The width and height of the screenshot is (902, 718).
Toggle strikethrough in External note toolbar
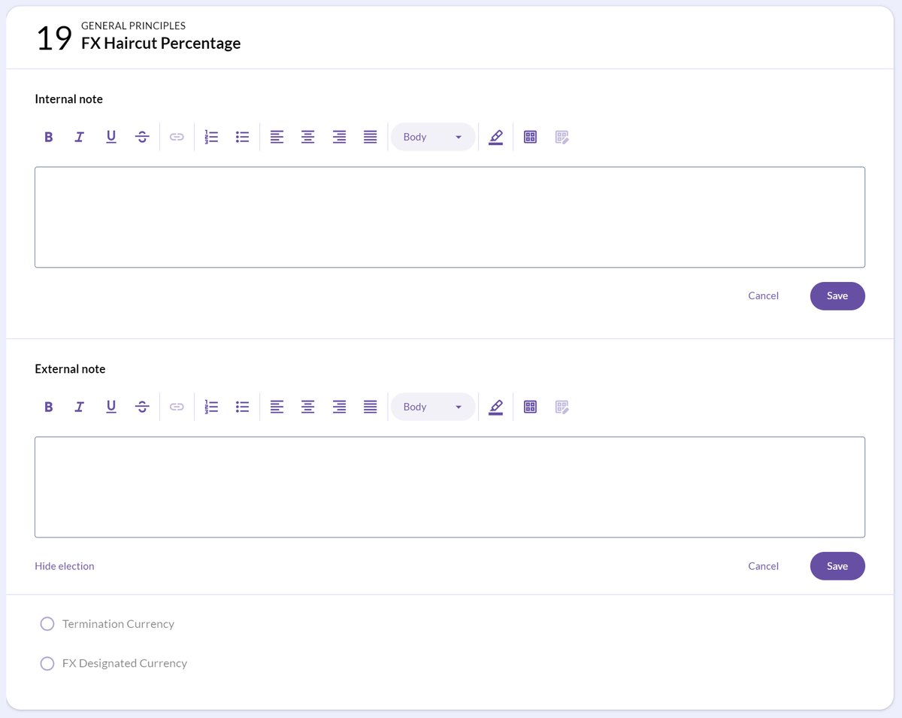point(142,407)
